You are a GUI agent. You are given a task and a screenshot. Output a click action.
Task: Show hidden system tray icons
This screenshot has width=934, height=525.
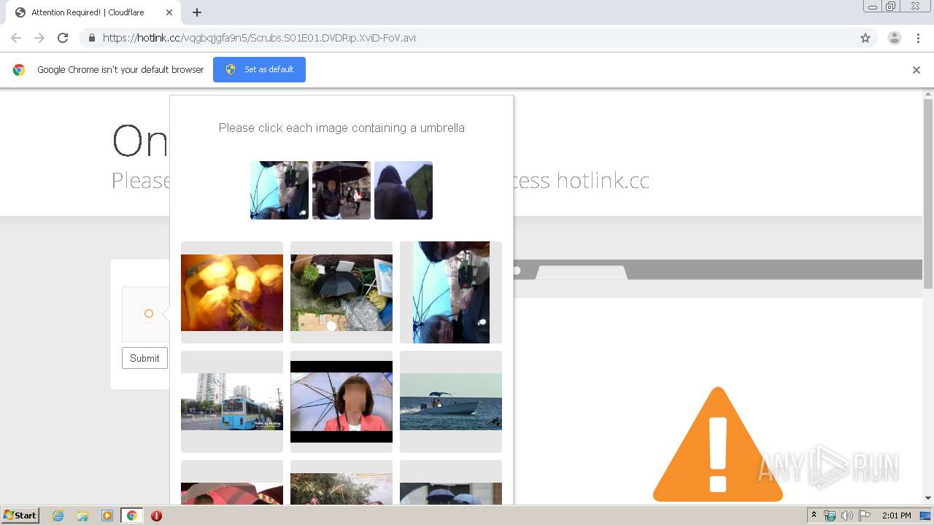[814, 516]
